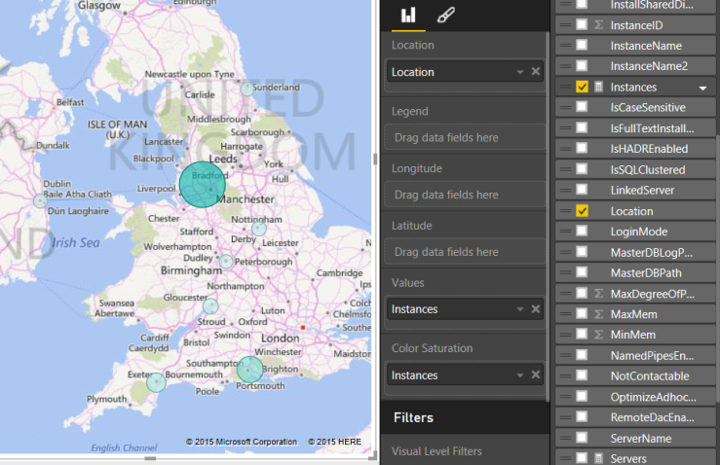Open Values Instances dropdown arrow

(x=520, y=309)
